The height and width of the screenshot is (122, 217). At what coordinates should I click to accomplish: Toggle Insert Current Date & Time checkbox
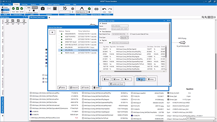pyautogui.click(x=131, y=34)
